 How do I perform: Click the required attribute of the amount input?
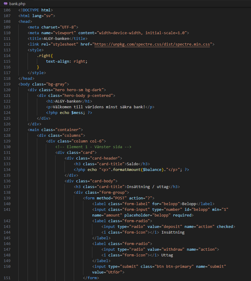pyautogui.click(x=182, y=215)
